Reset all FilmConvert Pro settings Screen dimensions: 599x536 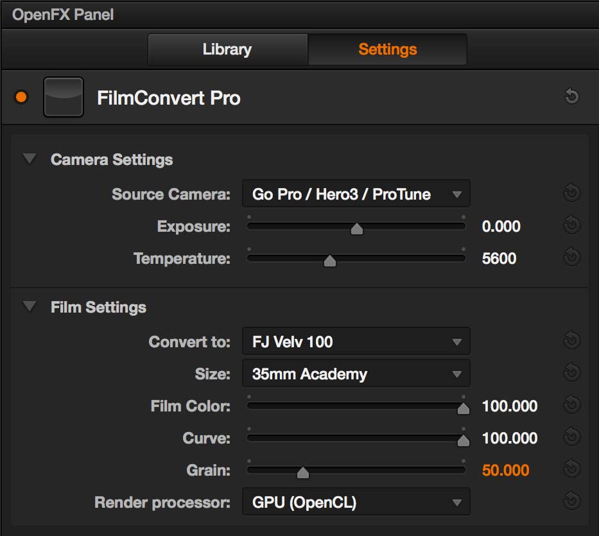click(x=572, y=96)
